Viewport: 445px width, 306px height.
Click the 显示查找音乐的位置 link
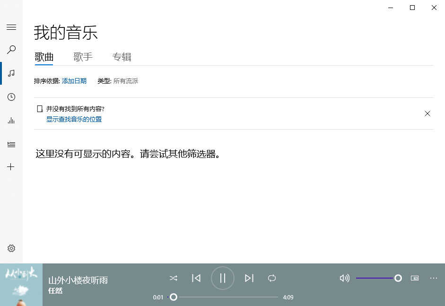point(74,119)
